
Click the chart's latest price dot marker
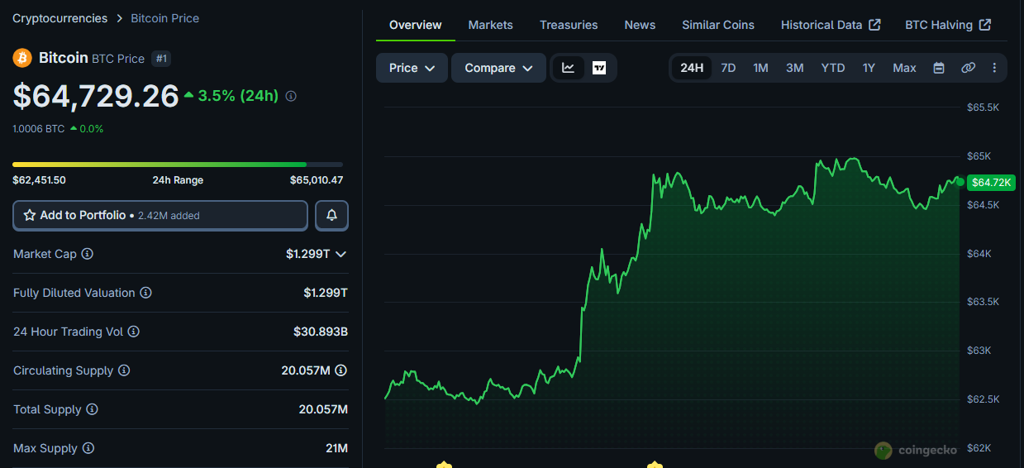(x=960, y=181)
